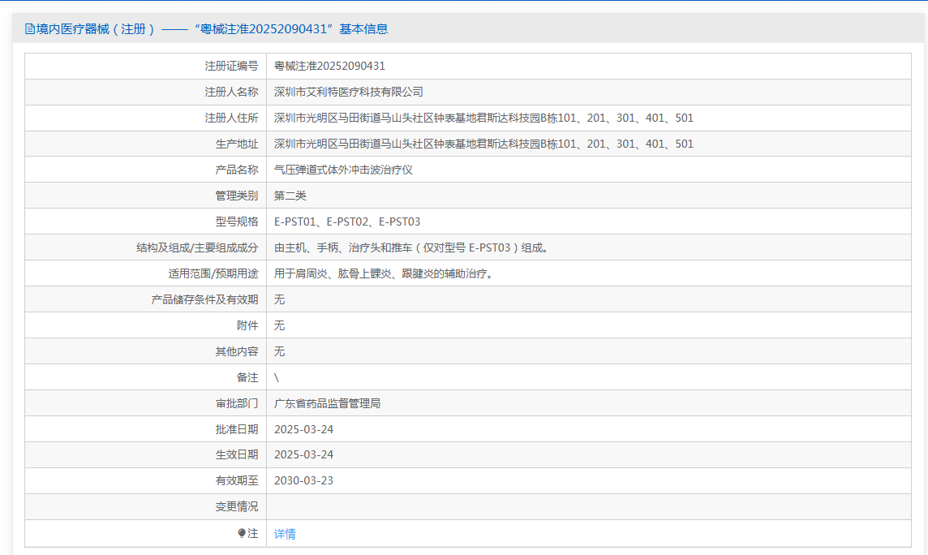This screenshot has width=928, height=555.
Task: Click the 附件 value 无
Action: pos(279,325)
